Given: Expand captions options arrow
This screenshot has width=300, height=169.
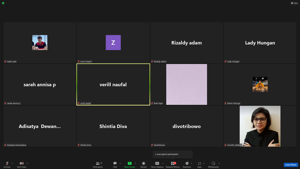Looking at the screenshot, I should pyautogui.click(x=163, y=163).
